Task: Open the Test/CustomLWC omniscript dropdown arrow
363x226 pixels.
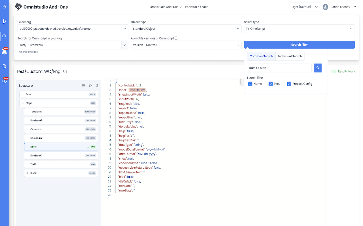Action: click(x=125, y=45)
